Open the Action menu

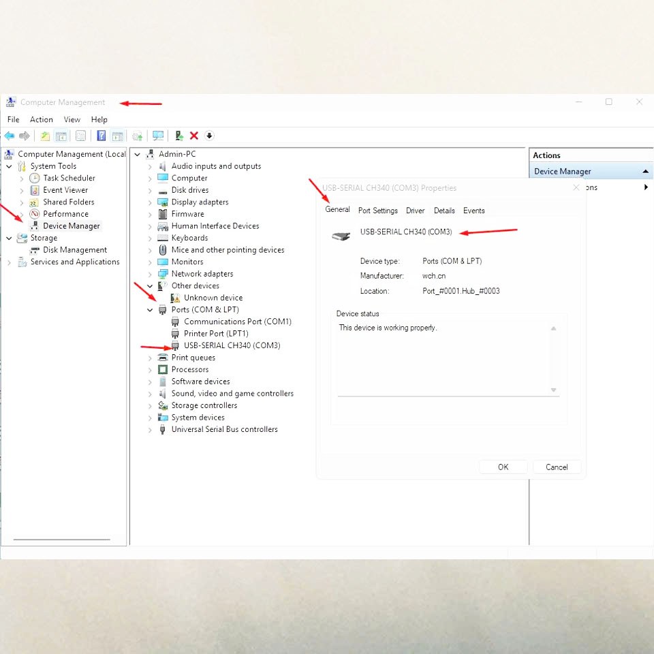point(42,120)
